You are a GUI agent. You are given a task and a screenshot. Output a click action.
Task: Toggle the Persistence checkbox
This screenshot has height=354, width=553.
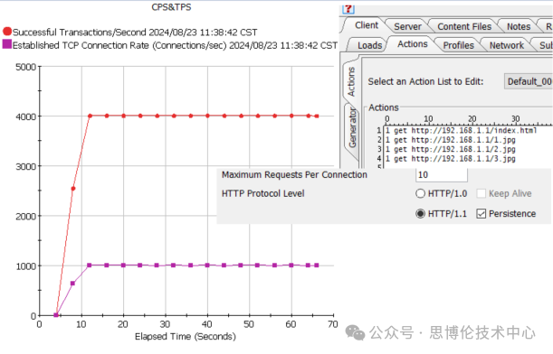(481, 214)
